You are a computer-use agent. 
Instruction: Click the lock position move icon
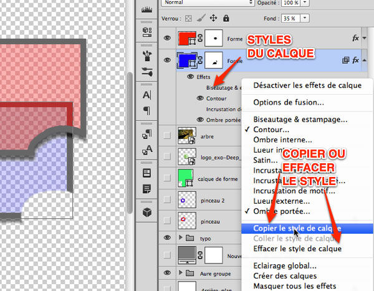213,18
